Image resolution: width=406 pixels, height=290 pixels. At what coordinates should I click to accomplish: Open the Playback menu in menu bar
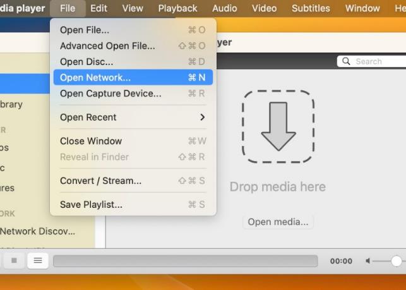(177, 8)
